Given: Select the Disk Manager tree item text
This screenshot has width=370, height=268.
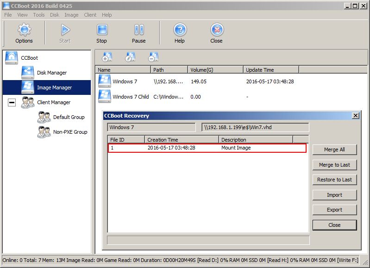Looking at the screenshot, I should [x=52, y=73].
